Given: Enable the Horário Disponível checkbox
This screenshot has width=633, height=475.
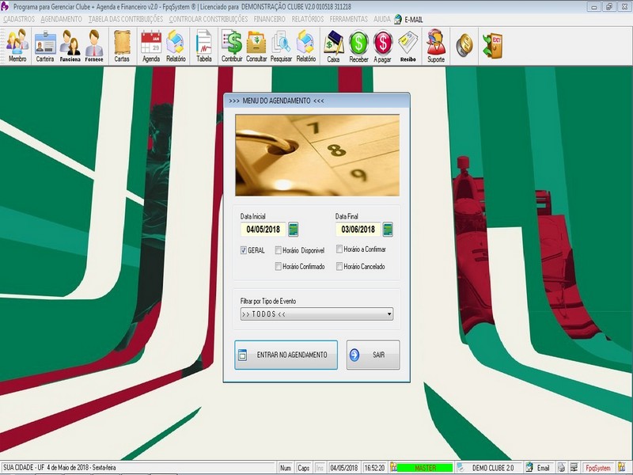Looking at the screenshot, I should click(279, 250).
